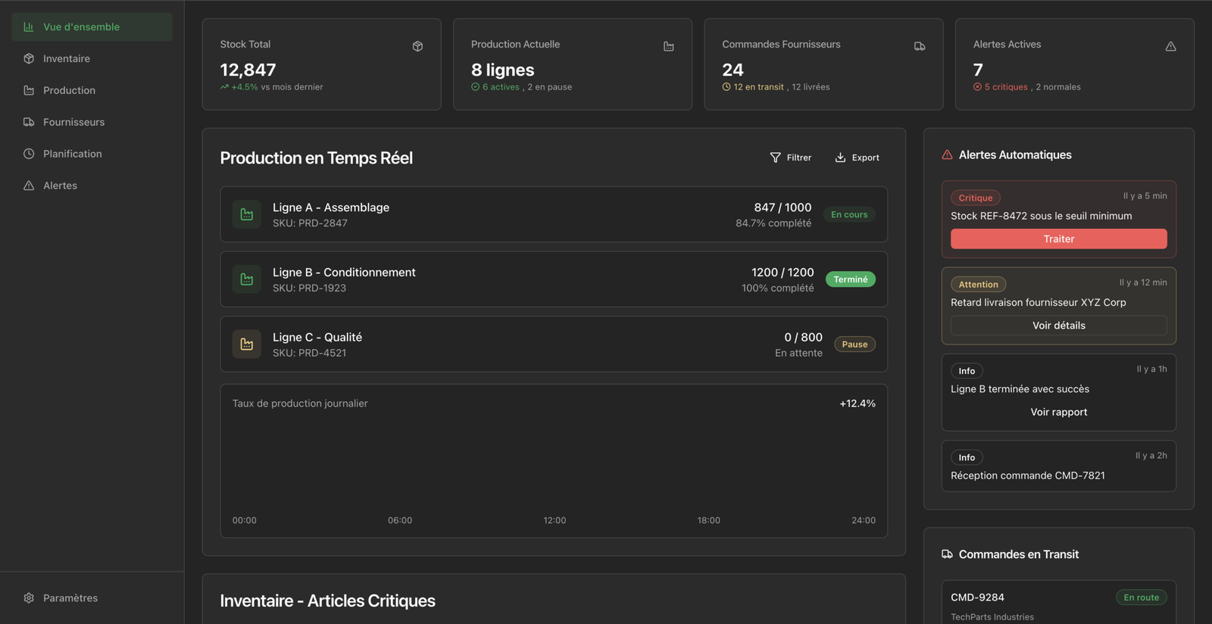Click the 847 / 1000 production count
1212x624 pixels.
coord(782,207)
